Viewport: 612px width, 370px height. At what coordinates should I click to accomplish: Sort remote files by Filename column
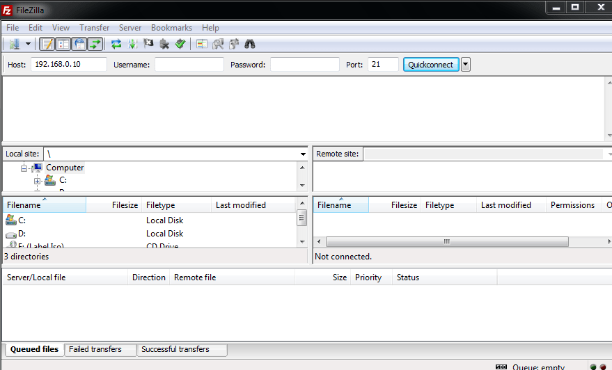(340, 205)
